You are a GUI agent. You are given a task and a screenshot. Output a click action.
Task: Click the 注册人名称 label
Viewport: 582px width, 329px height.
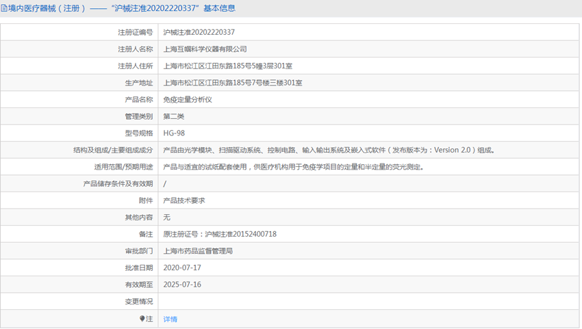136,49
